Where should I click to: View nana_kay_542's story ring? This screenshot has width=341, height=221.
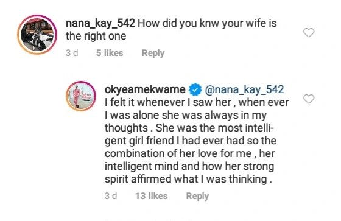coord(37,34)
